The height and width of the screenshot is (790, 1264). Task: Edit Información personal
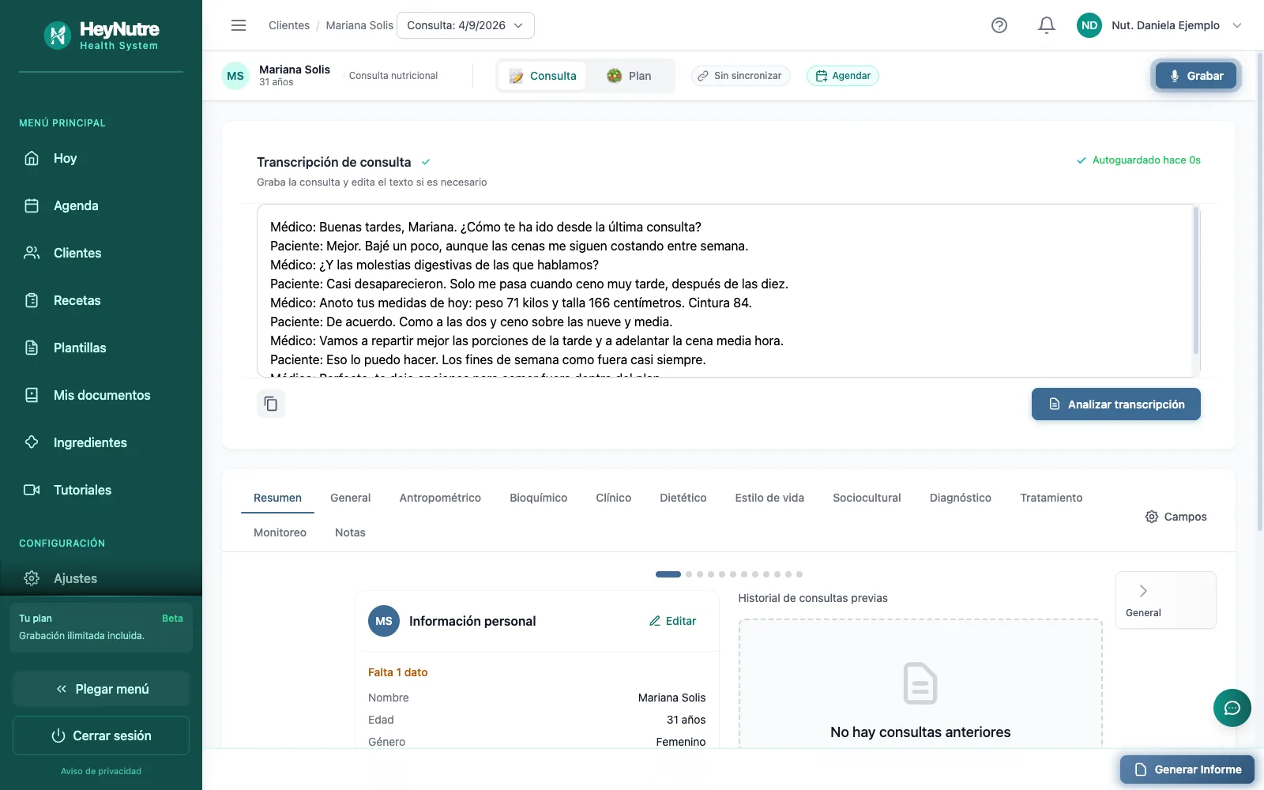click(x=673, y=621)
